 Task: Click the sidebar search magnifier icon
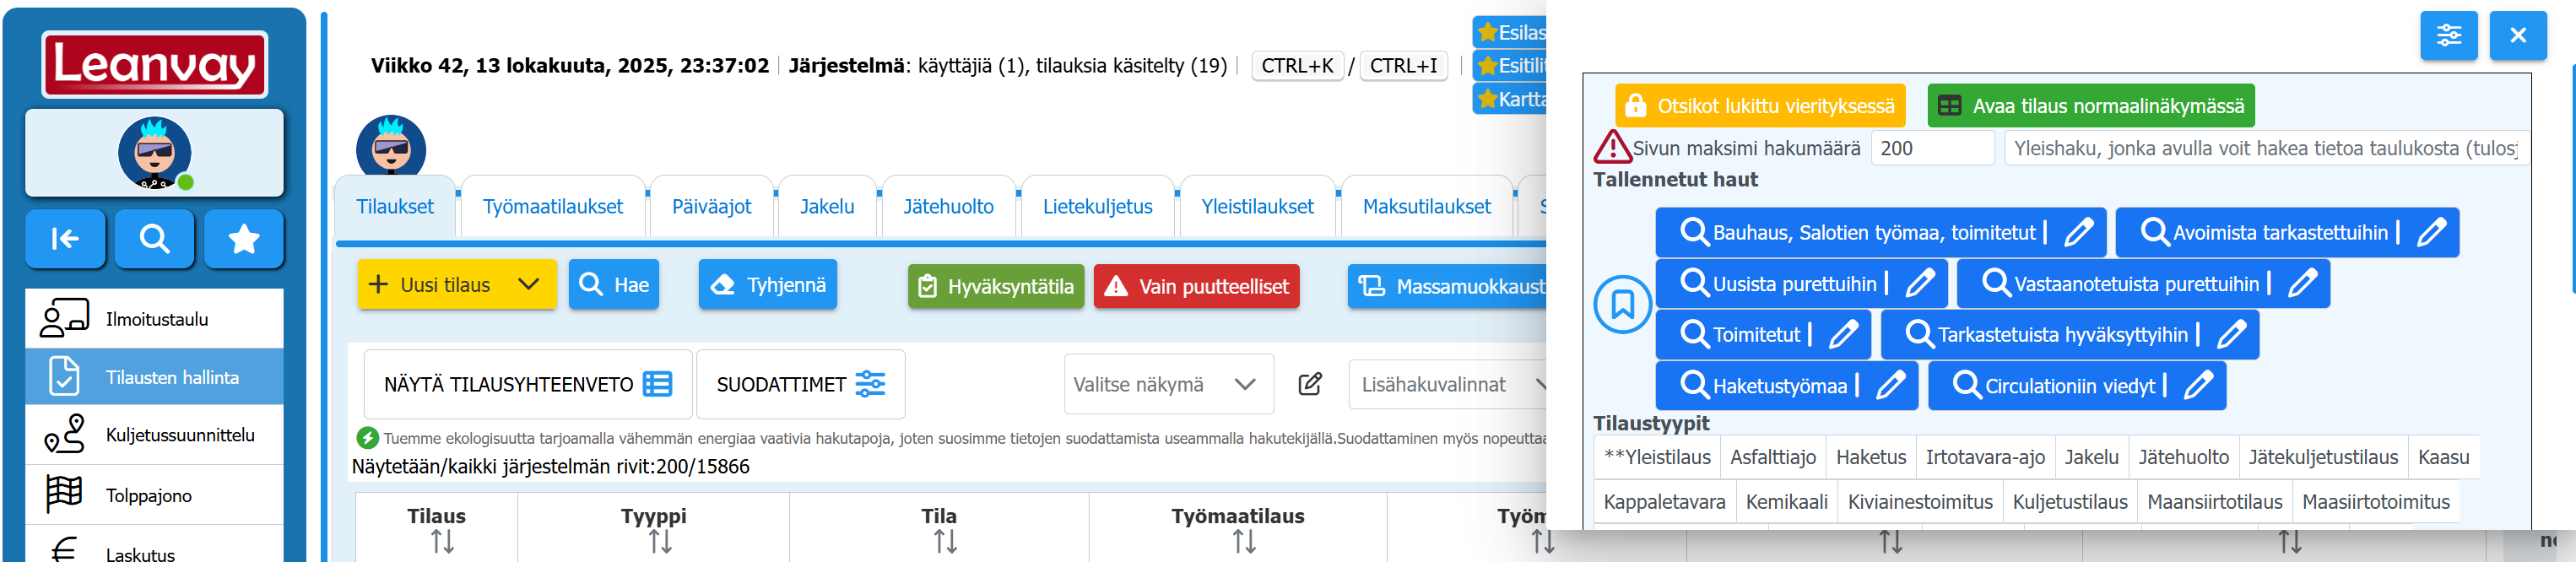click(154, 238)
